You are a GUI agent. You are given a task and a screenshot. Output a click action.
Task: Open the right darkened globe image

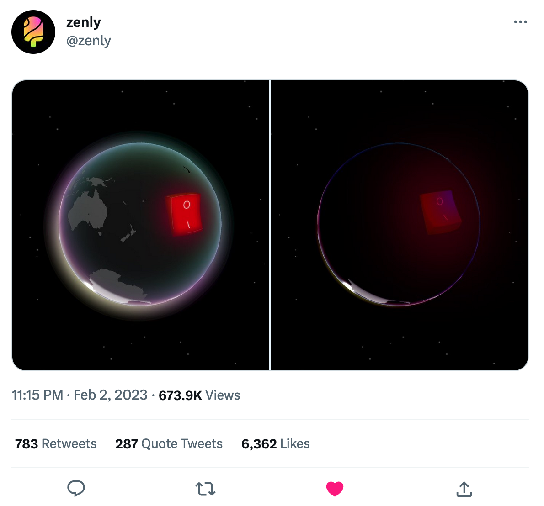click(400, 225)
